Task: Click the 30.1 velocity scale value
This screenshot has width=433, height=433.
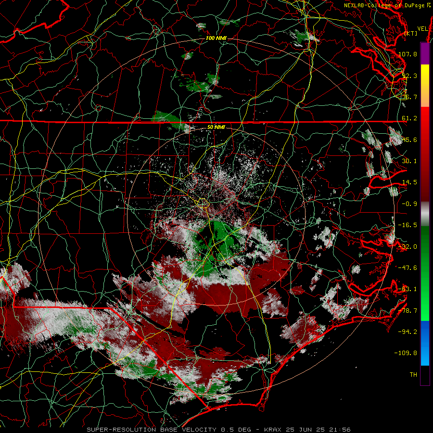Action: click(409, 161)
